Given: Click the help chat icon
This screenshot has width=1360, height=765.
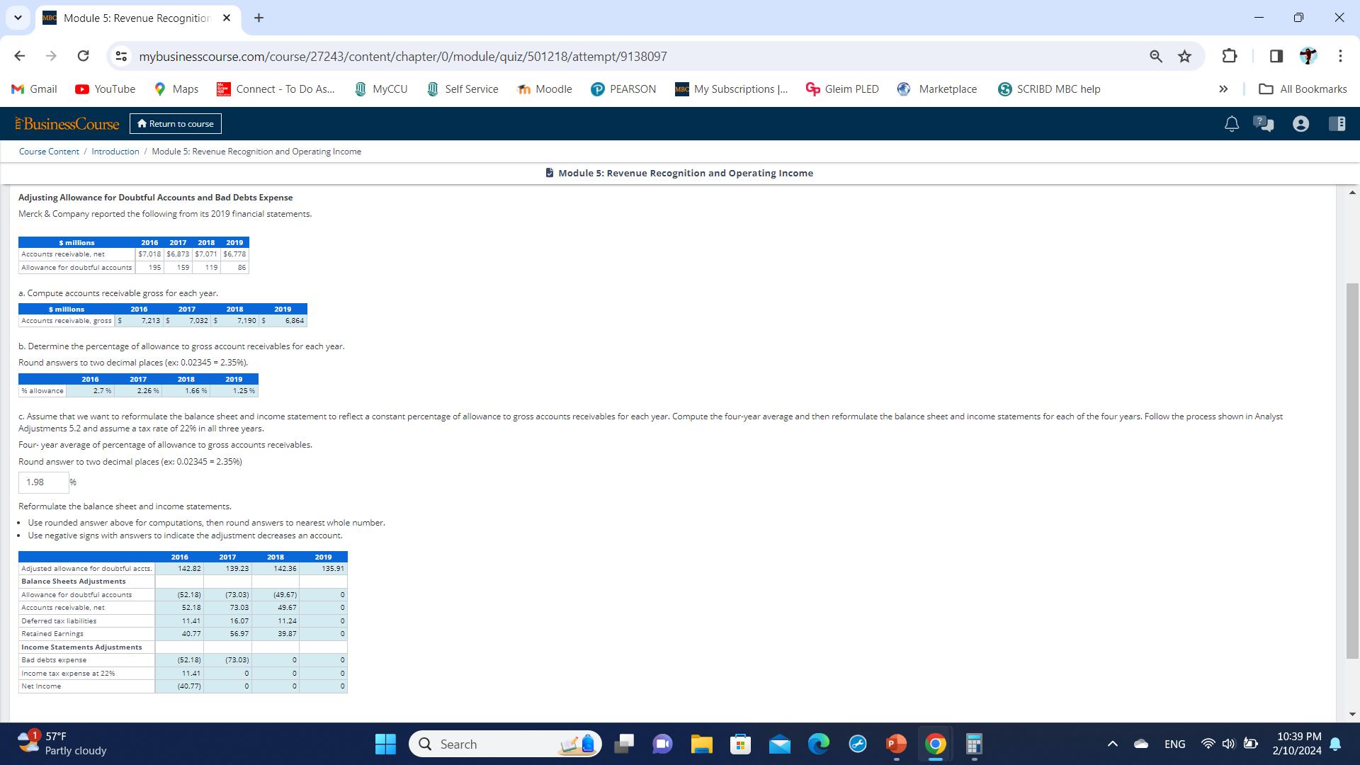Looking at the screenshot, I should click(x=1264, y=123).
